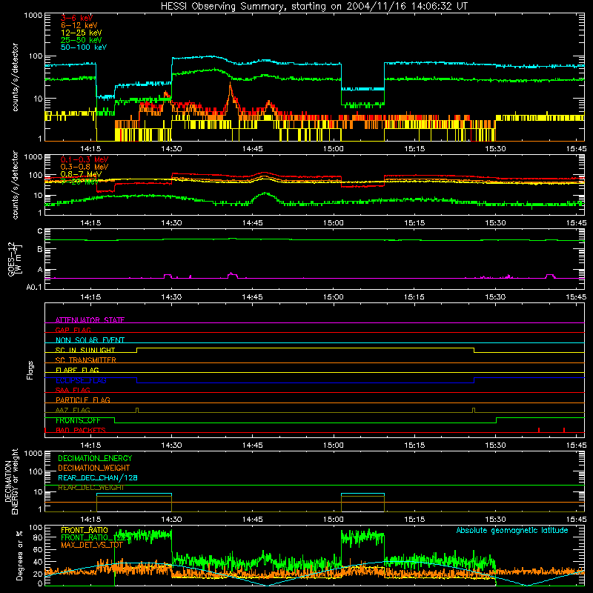
Task: Select the yellow 12-25 keV legend label
Action: [x=81, y=33]
